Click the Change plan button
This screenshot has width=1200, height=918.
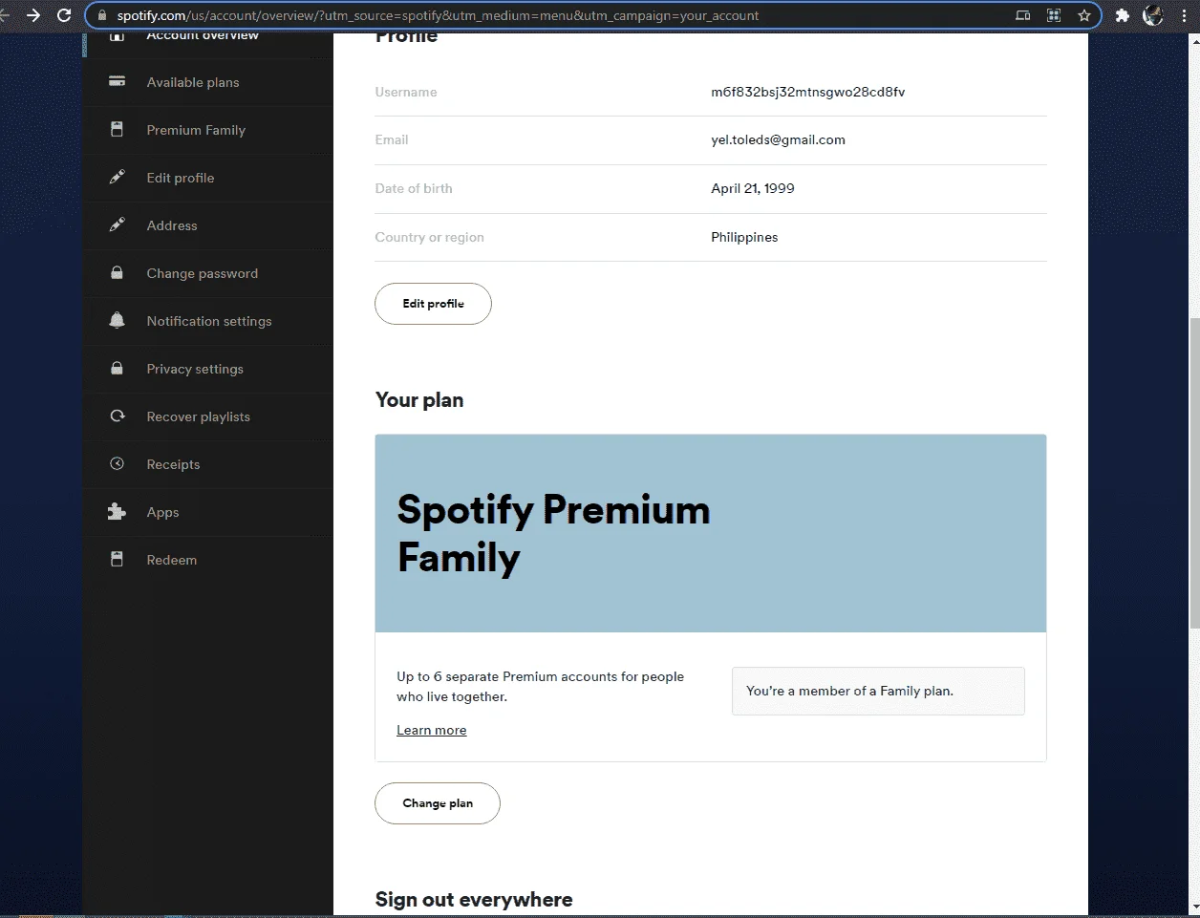pos(438,803)
